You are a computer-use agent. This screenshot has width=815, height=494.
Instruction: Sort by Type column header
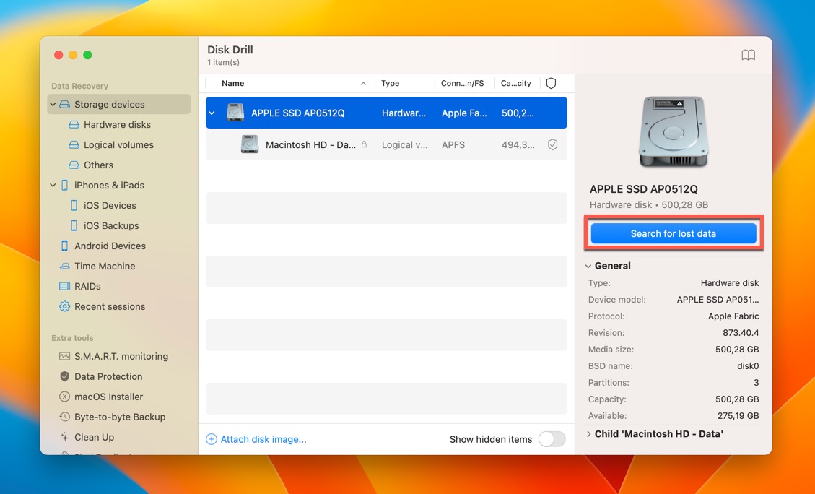[390, 83]
